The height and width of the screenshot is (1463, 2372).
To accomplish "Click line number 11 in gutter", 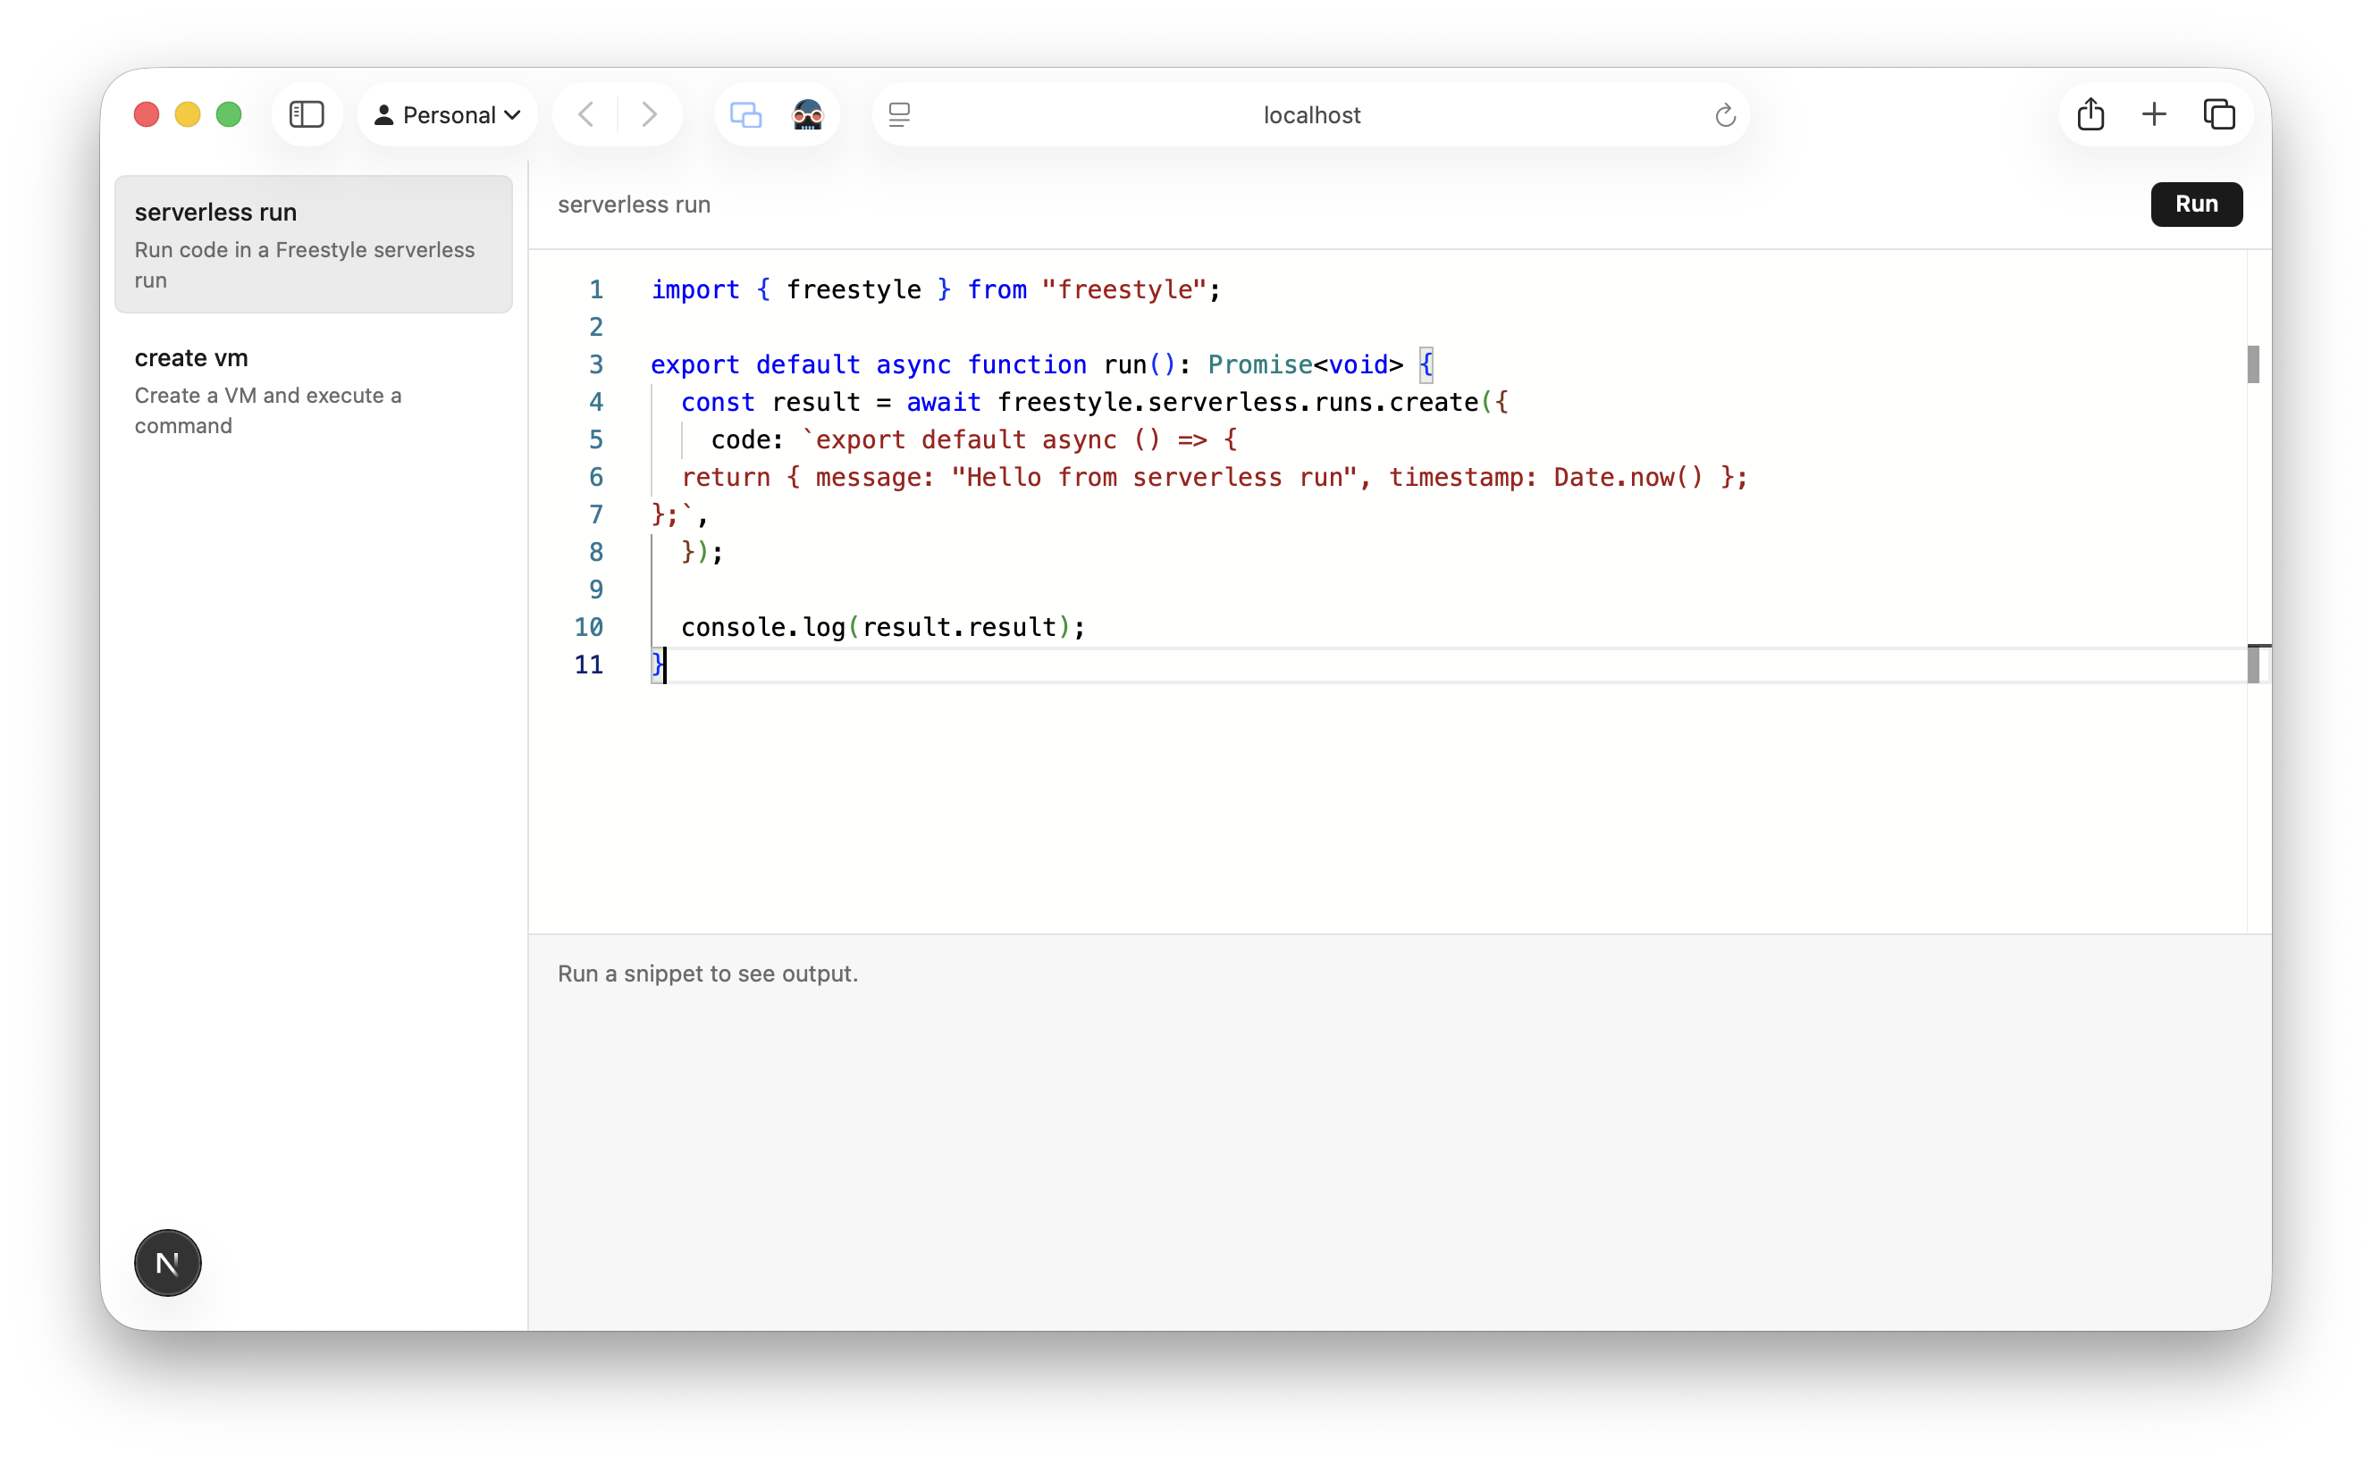I will 589,665.
